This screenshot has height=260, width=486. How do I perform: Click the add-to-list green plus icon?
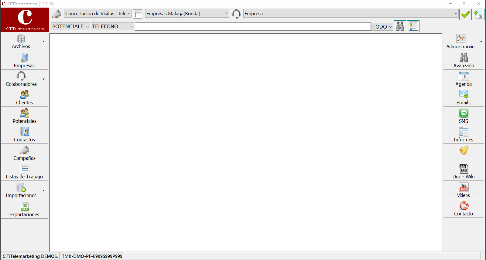coord(478,14)
